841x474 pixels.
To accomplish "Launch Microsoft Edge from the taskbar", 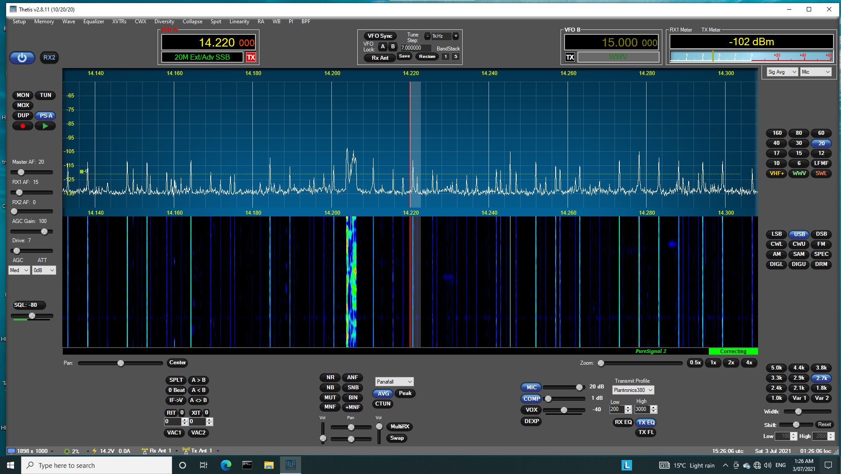I will [x=226, y=465].
